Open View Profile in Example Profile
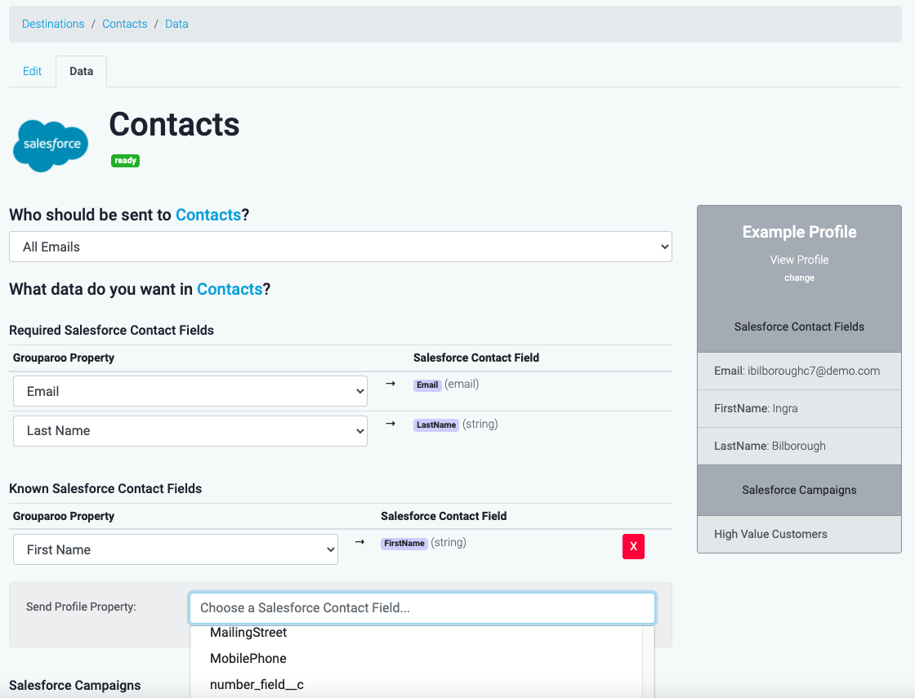Image resolution: width=915 pixels, height=698 pixels. [799, 260]
